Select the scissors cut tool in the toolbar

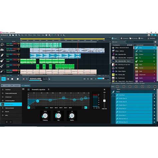click(x=58, y=35)
